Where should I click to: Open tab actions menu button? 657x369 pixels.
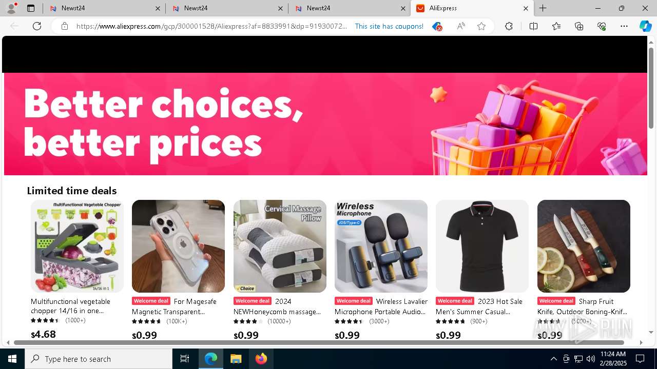coord(31,8)
